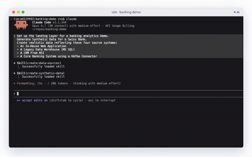Screen dimensions: 252x157
Task: Click the circle marker before shell prompt
Action: tap(11, 19)
